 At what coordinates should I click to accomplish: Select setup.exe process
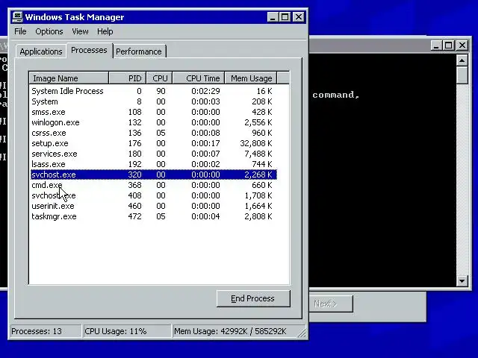pyautogui.click(x=154, y=143)
